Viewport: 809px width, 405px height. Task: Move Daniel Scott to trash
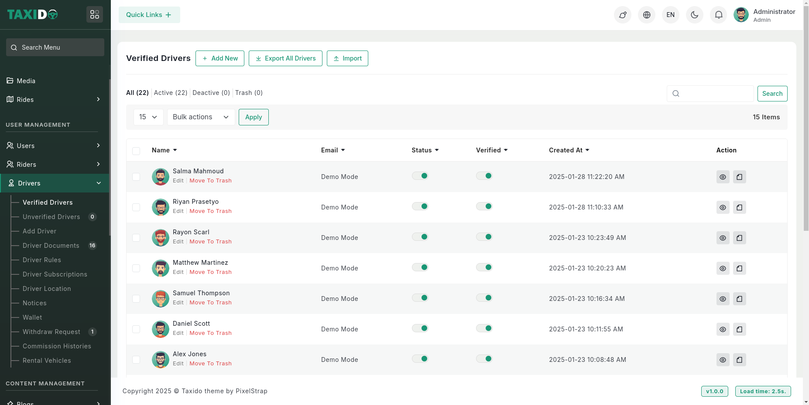[210, 333]
